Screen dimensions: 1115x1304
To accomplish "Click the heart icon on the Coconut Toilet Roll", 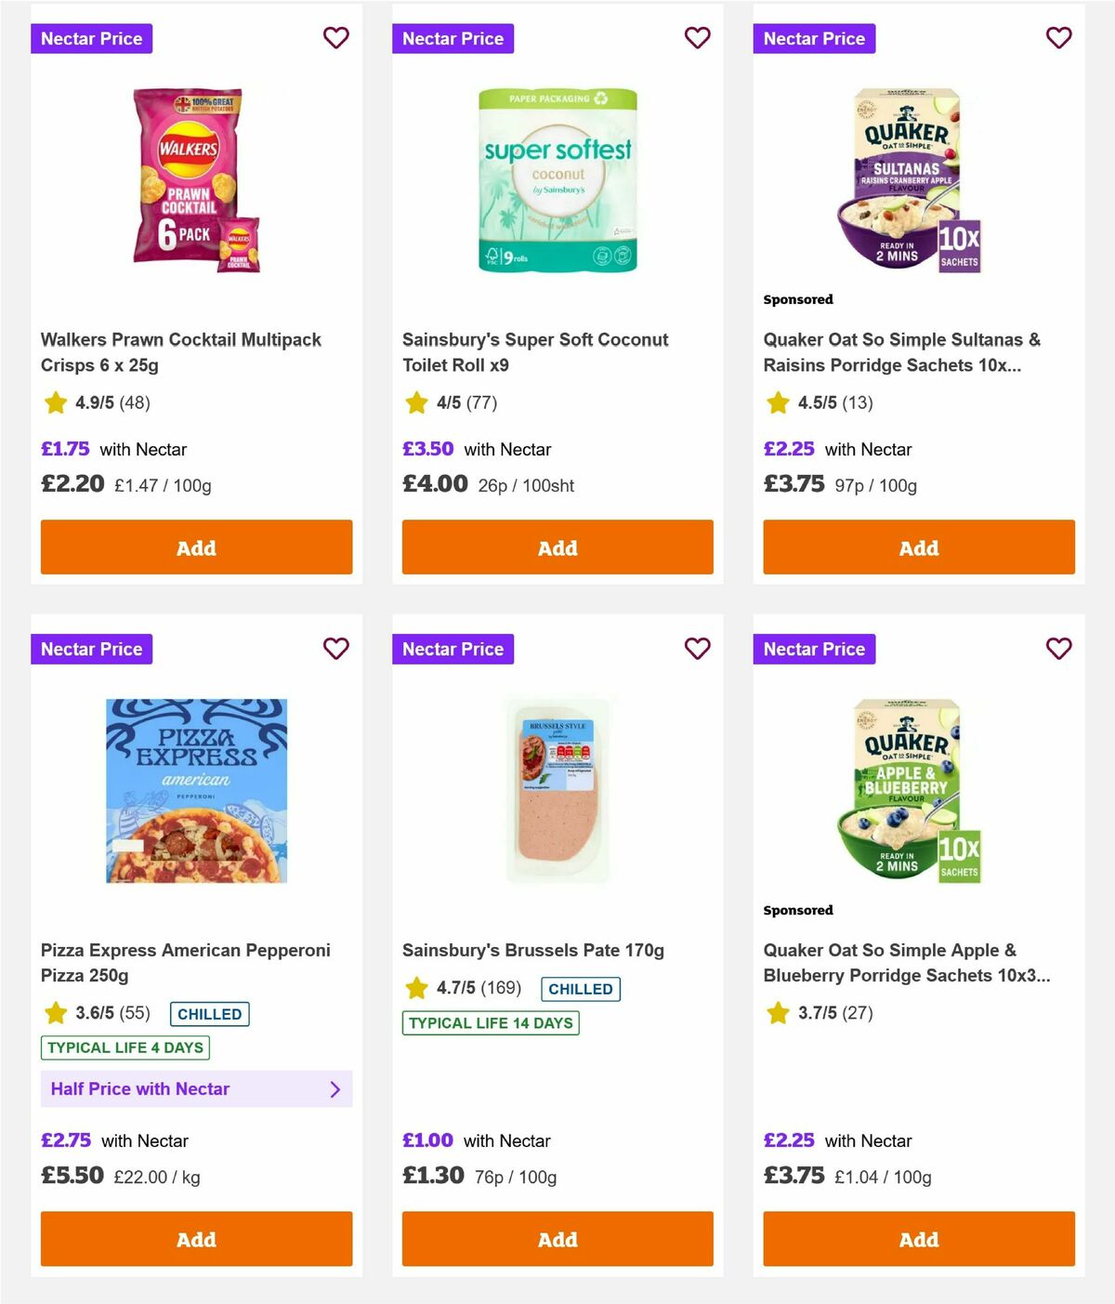I will pyautogui.click(x=697, y=38).
